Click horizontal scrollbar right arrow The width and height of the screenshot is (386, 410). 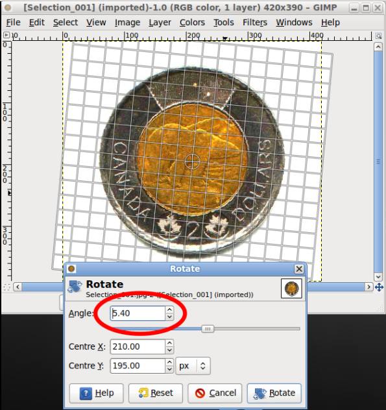click(x=368, y=287)
